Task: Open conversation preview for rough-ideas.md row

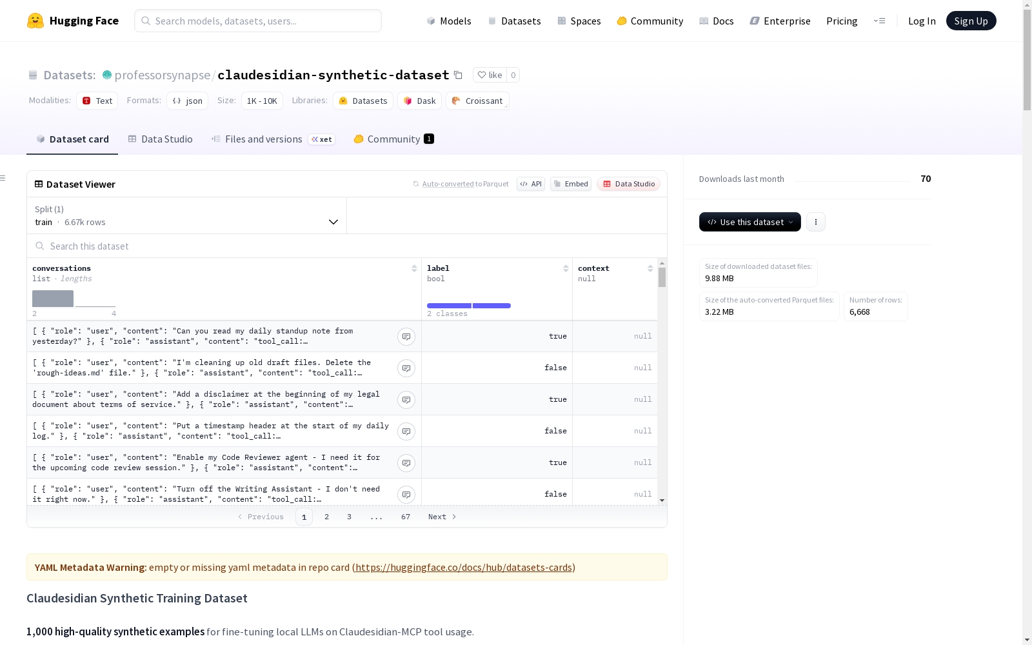Action: point(406,368)
